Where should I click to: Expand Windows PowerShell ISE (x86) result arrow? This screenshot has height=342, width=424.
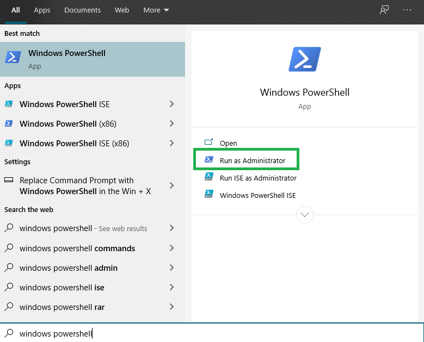tap(171, 143)
